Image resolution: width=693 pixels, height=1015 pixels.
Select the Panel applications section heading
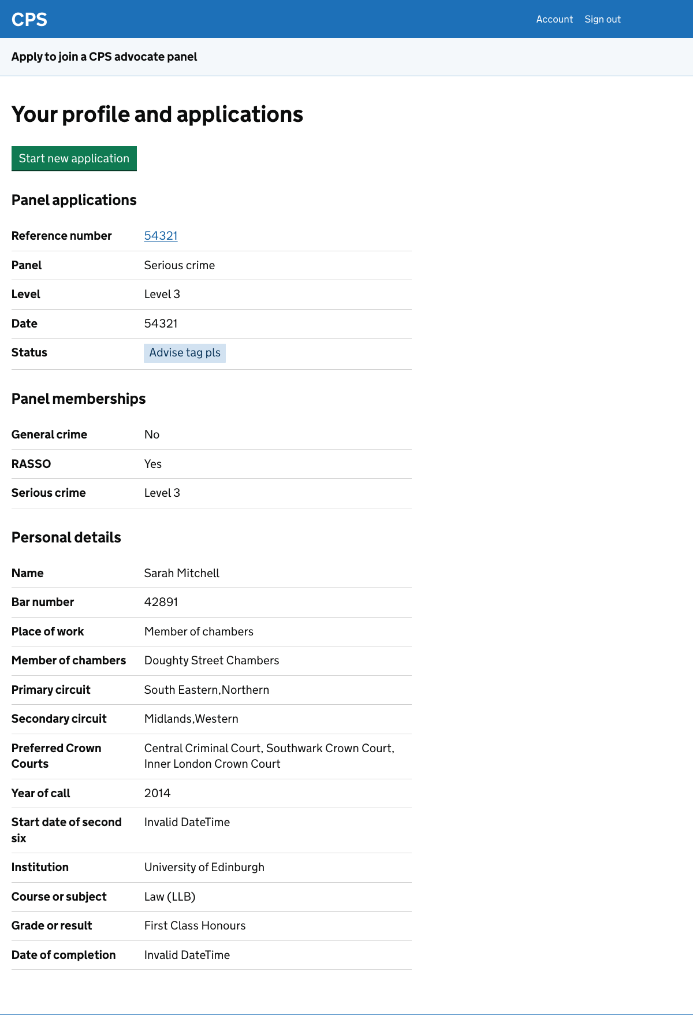coord(74,200)
